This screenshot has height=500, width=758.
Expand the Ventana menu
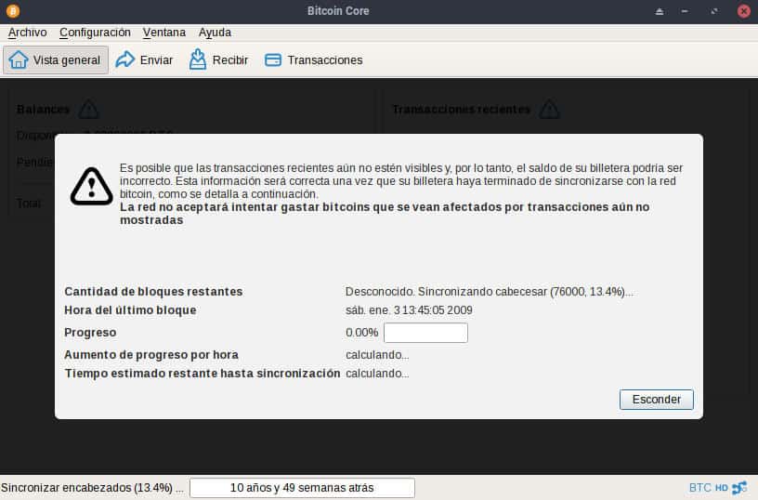pos(164,33)
